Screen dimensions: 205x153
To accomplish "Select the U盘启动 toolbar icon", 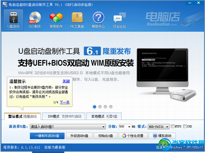I will (13, 20).
